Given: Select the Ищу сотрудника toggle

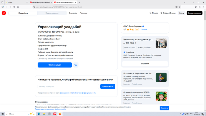Looking at the screenshot, I should [x=52, y=13].
